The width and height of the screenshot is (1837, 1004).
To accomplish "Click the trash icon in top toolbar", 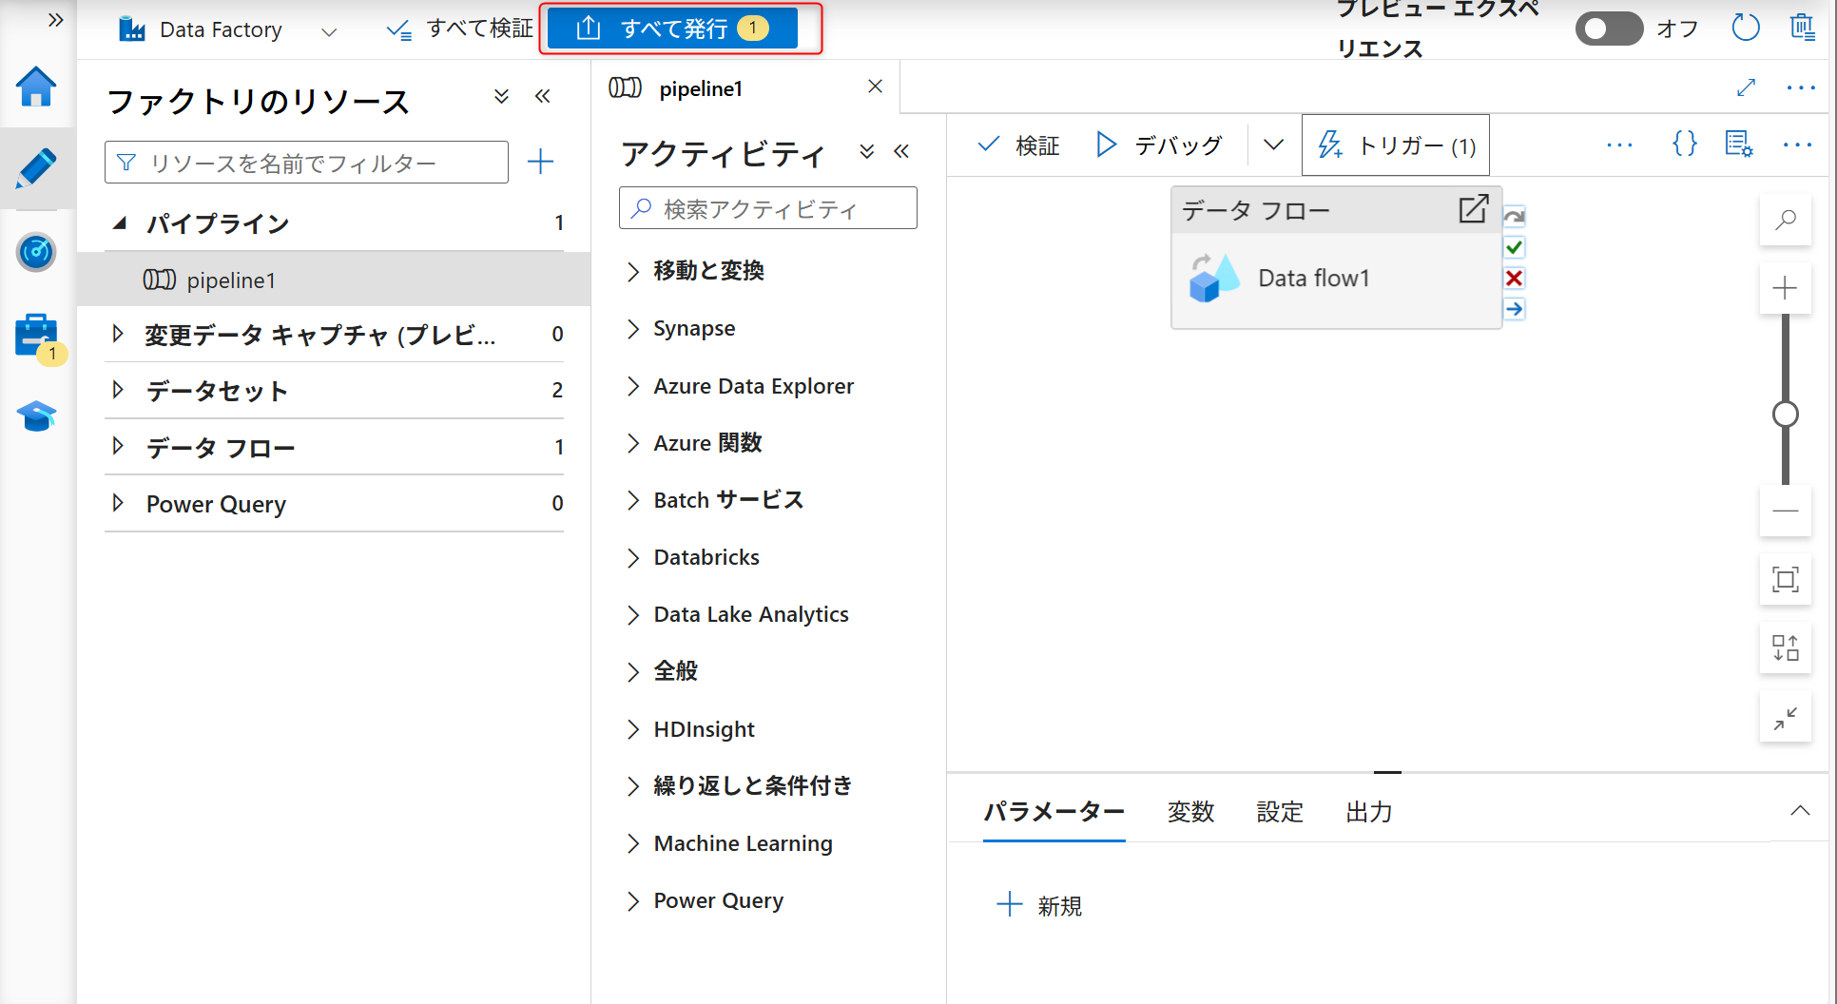I will point(1803,28).
